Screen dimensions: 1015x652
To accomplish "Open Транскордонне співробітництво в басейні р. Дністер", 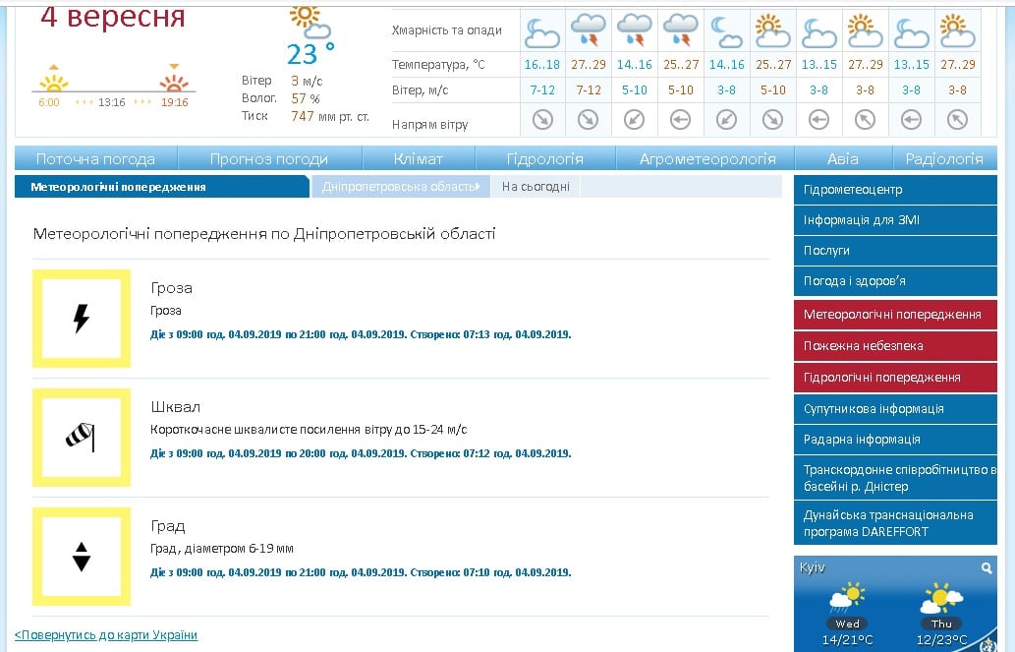I will pos(895,478).
